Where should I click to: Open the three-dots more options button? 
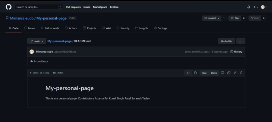pyautogui.click(x=241, y=41)
